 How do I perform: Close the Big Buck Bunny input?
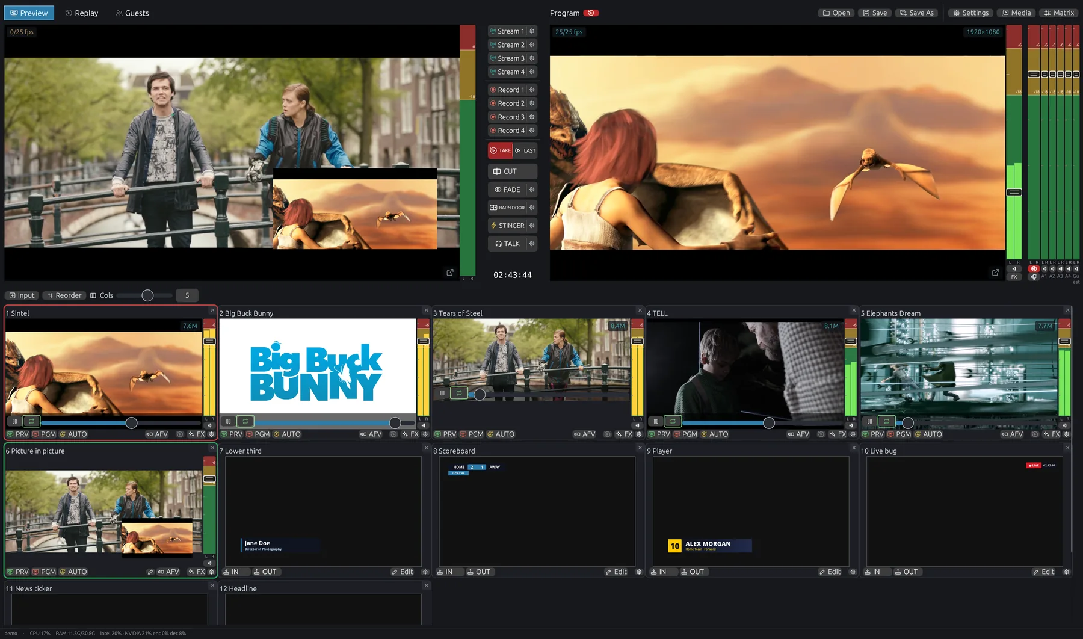[x=426, y=310]
